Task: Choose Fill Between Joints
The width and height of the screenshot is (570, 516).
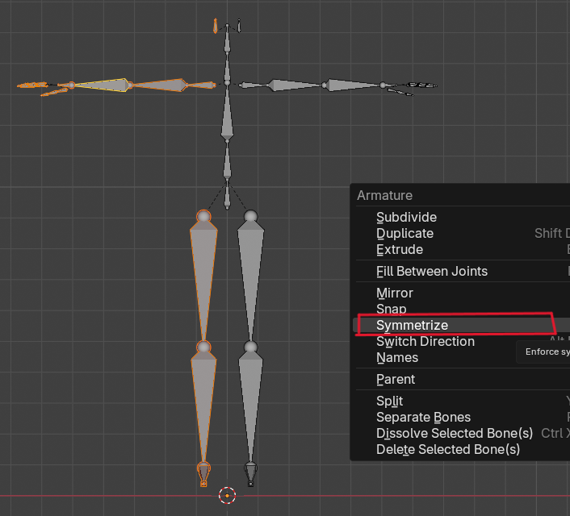Action: click(431, 271)
